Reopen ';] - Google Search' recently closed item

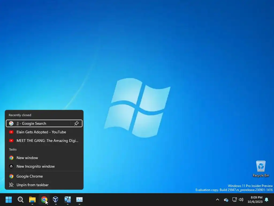point(44,123)
